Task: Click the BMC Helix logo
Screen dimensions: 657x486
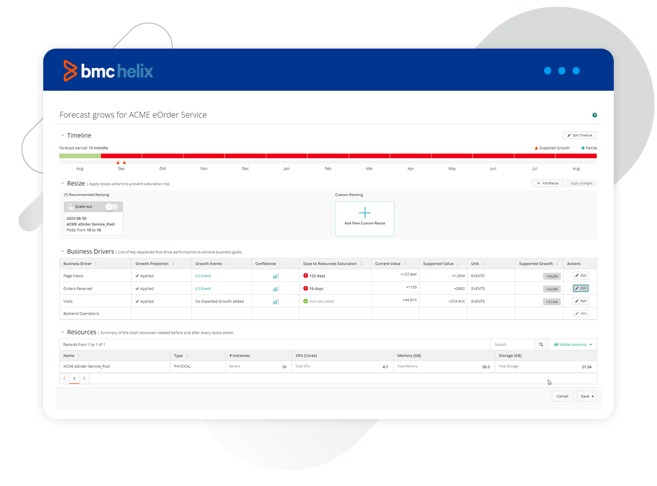Action: pyautogui.click(x=109, y=71)
